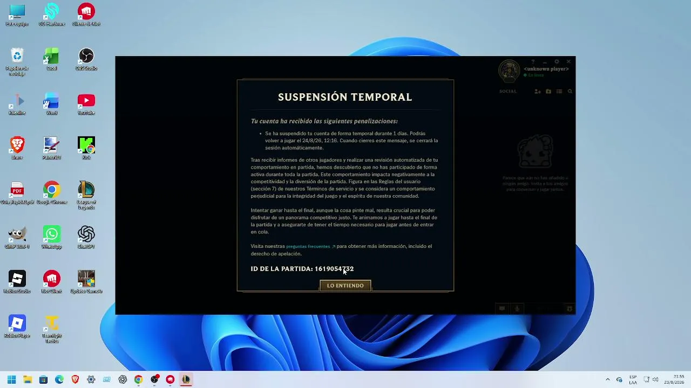Click Chrome icon in the taskbar

[x=138, y=379]
